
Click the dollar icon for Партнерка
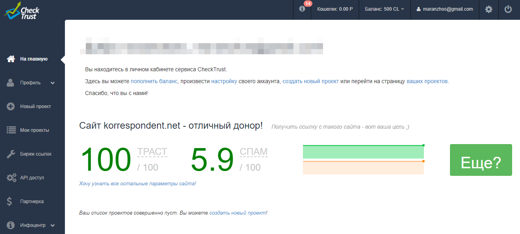pos(10,202)
